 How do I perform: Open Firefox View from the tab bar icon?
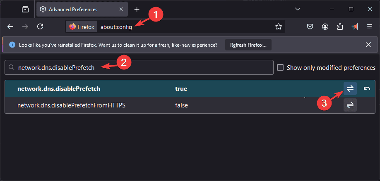(x=25, y=10)
